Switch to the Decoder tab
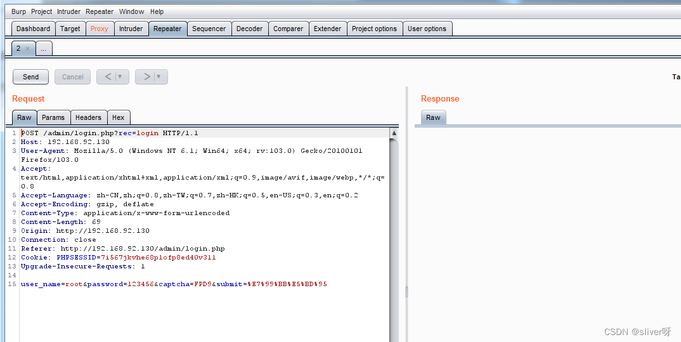Image resolution: width=681 pixels, height=342 pixels. click(x=249, y=29)
